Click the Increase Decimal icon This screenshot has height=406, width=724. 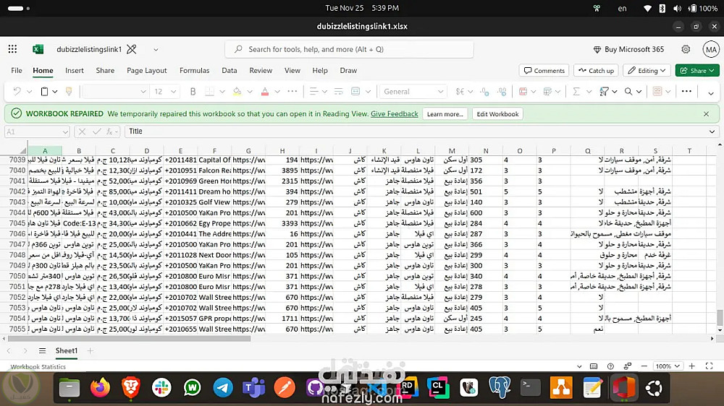(502, 91)
